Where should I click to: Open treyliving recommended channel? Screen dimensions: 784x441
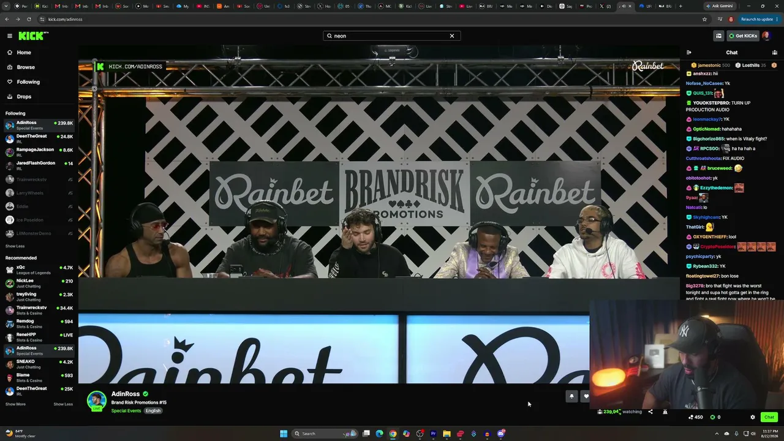pos(39,297)
